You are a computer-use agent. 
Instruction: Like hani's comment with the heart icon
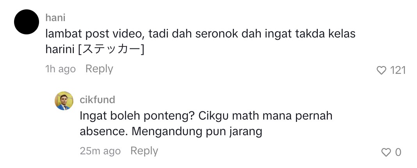[381, 70]
